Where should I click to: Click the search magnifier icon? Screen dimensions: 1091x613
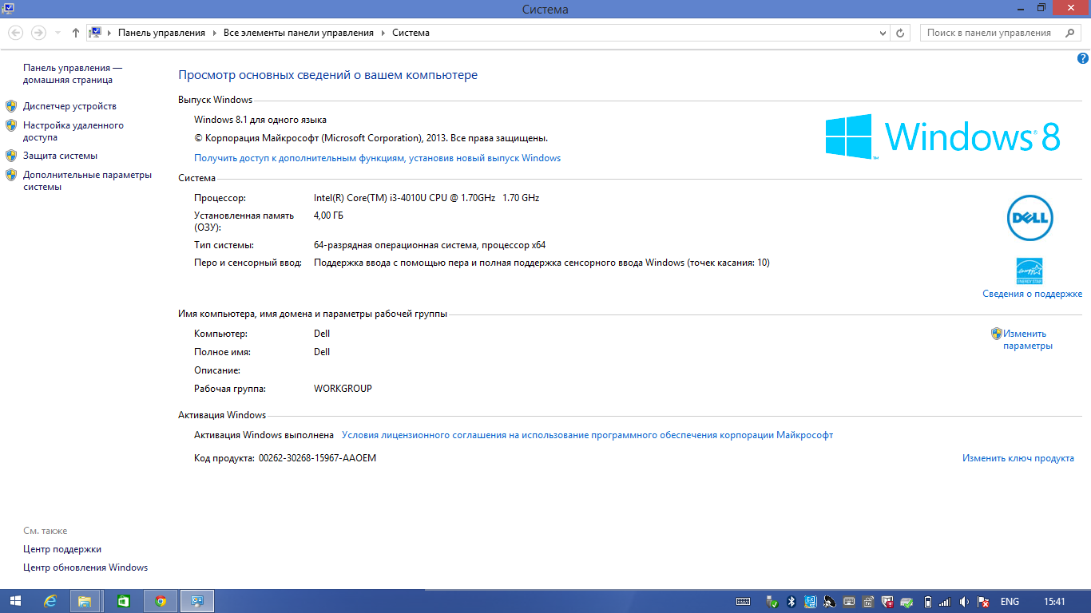click(1070, 33)
